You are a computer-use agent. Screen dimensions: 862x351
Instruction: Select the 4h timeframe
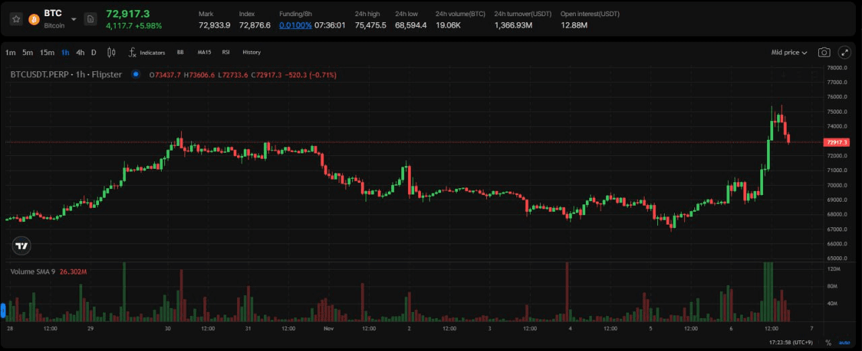click(80, 52)
